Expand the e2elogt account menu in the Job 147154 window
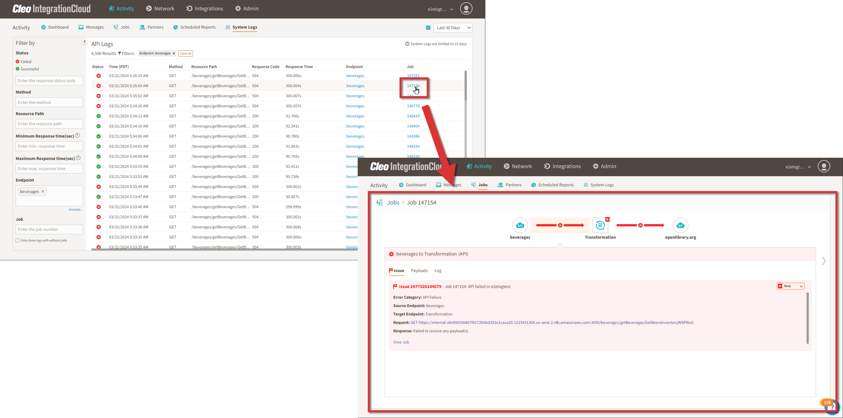Viewport: 843px width, 418px height. tap(798, 167)
